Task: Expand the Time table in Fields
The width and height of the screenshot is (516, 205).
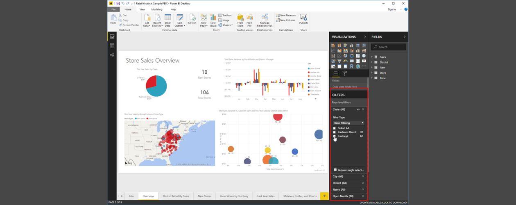Action: point(372,78)
